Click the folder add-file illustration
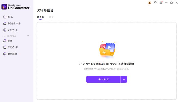The height and width of the screenshot is (102, 179). coord(107,49)
